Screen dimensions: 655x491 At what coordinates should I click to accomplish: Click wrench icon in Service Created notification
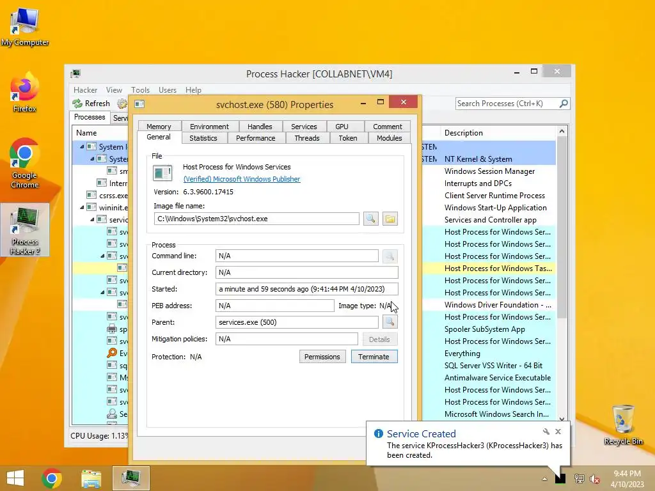click(546, 432)
